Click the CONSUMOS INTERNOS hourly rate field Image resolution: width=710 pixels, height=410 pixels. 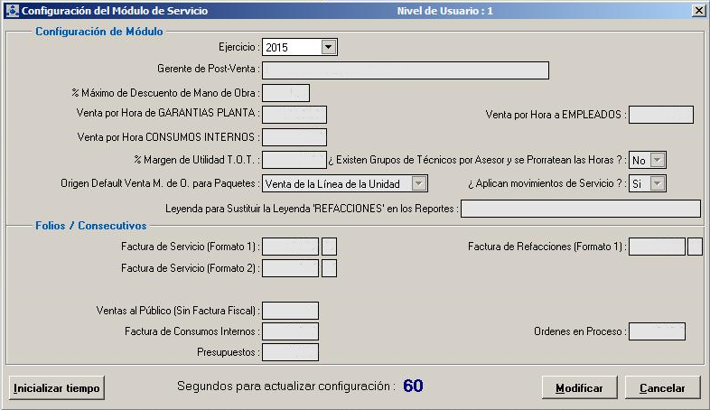(294, 137)
